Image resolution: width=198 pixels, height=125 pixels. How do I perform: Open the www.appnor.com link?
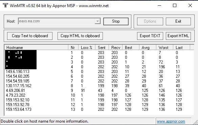coord(171,121)
